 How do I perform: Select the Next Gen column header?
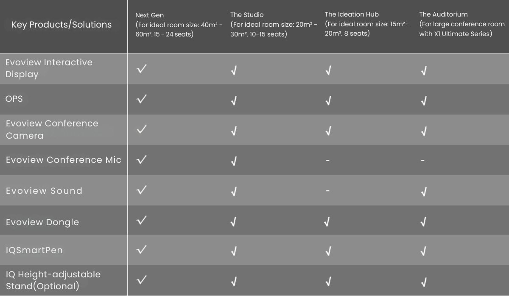click(179, 25)
